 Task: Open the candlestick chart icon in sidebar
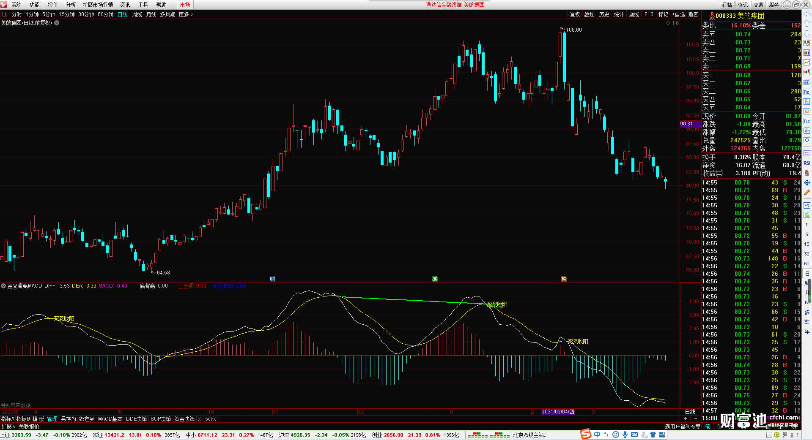[807, 72]
